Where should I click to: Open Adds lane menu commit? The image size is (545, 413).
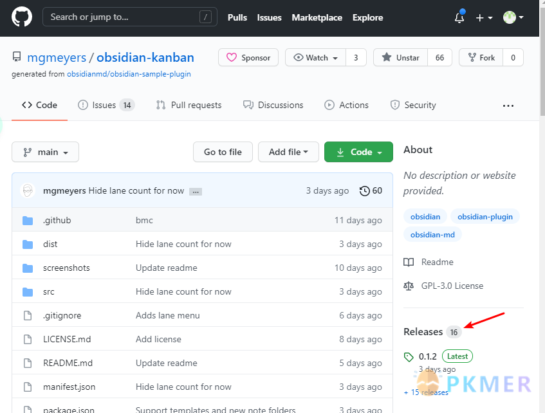click(x=167, y=316)
